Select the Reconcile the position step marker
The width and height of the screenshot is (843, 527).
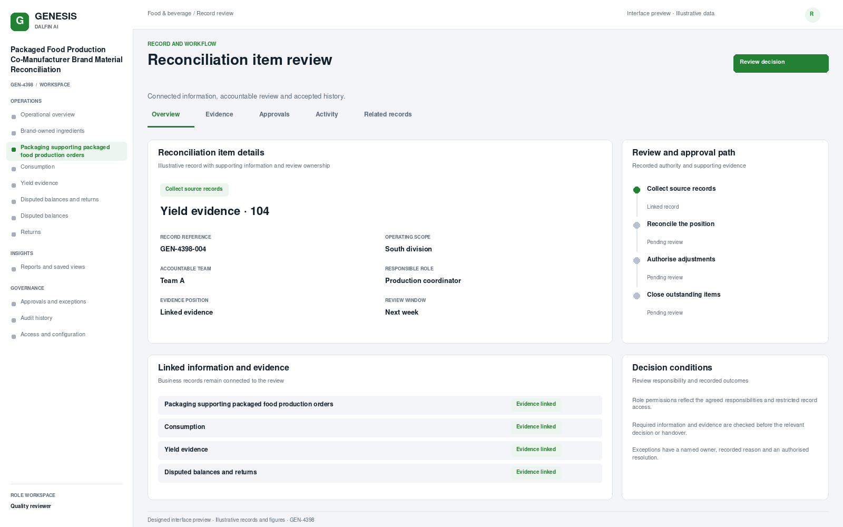coord(636,225)
